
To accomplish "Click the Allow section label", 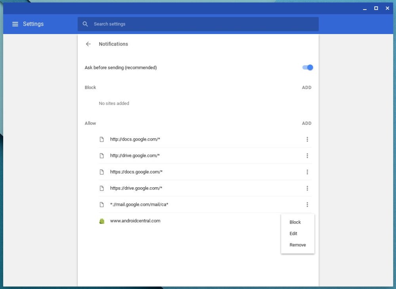I will point(90,124).
